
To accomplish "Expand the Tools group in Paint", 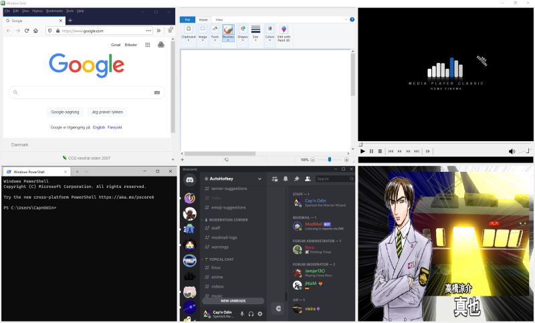I will coord(215,33).
